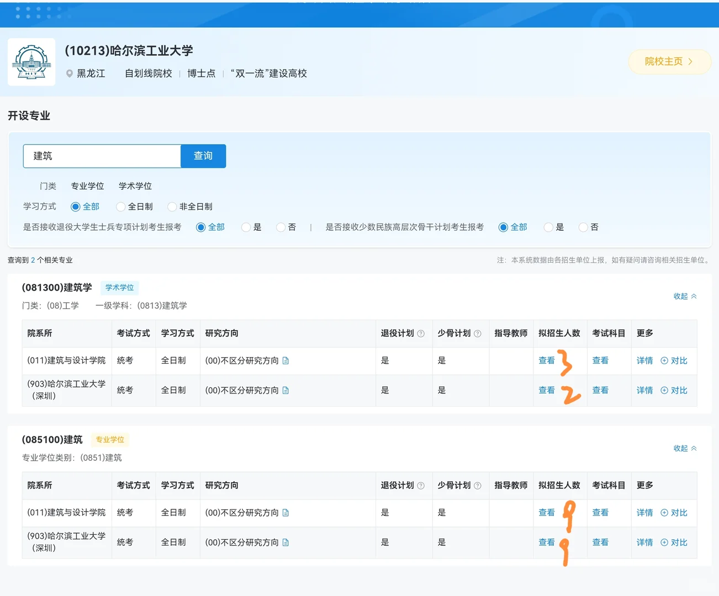
Task: Open the document icon in the 深圳 row of 建筑学
Action: 286,390
